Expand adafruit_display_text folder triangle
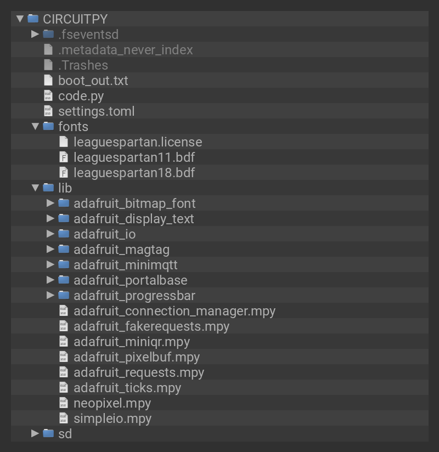Image resolution: width=439 pixels, height=452 pixels. point(50,218)
